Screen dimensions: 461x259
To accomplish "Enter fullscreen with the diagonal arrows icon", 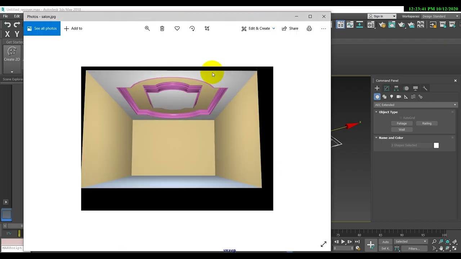I will 323,244.
